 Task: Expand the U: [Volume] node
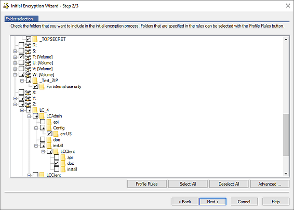click(15, 63)
